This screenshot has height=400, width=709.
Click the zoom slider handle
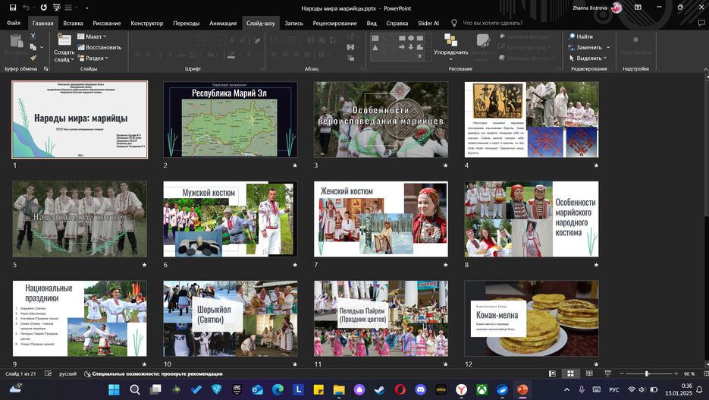647,373
